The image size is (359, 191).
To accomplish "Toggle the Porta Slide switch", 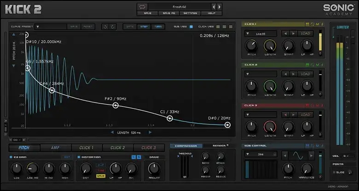I will click(x=335, y=172).
